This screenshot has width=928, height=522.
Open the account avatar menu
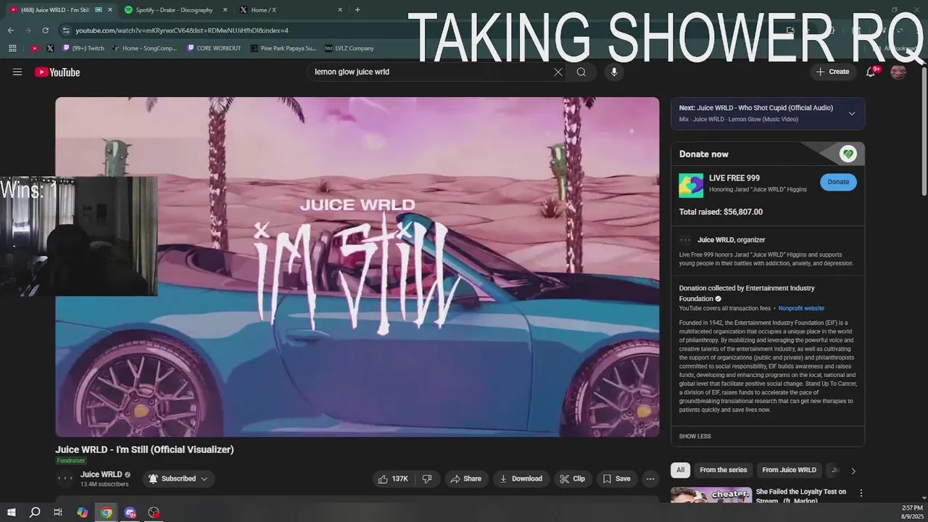pyautogui.click(x=898, y=72)
